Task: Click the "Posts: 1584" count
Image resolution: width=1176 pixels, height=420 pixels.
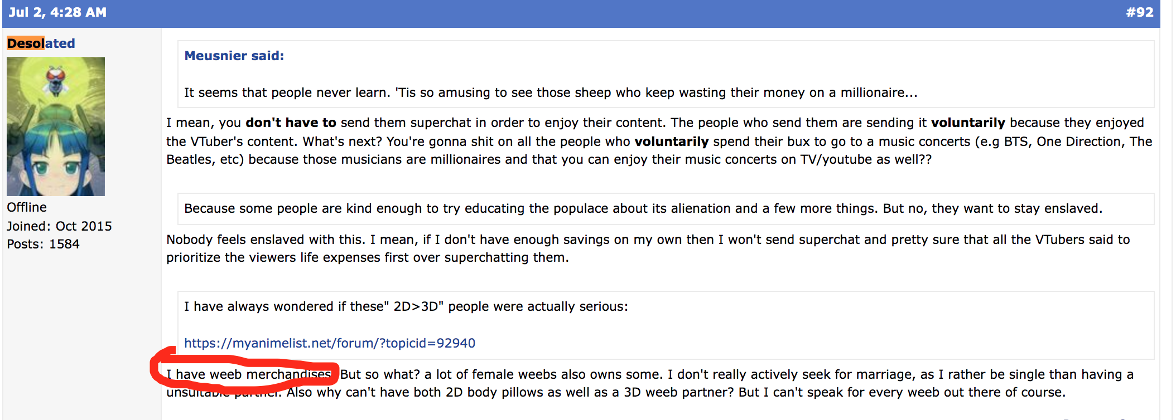Action: (43, 244)
